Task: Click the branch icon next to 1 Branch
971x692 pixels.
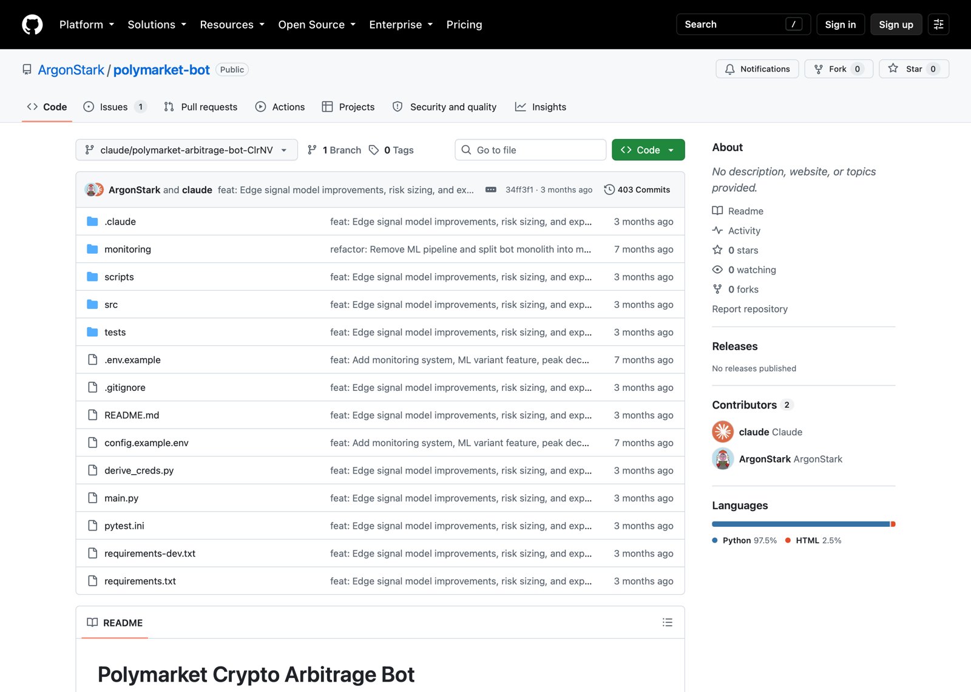Action: [x=312, y=150]
